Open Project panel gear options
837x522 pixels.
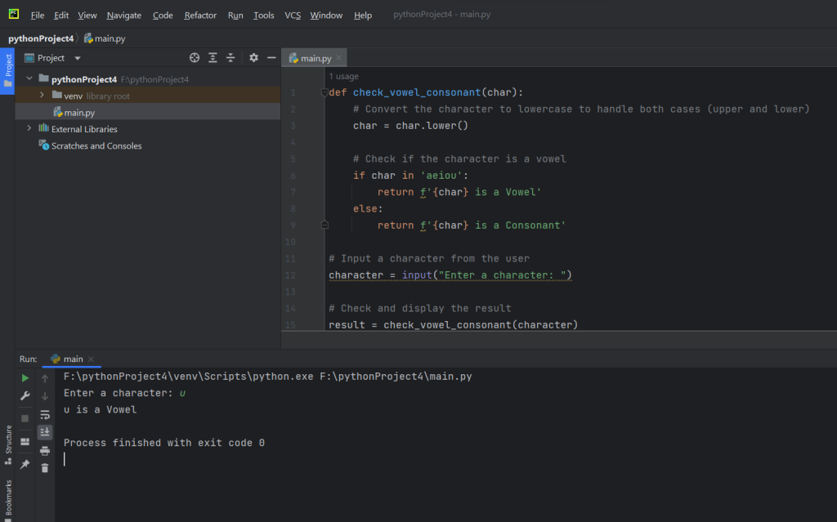[x=253, y=58]
